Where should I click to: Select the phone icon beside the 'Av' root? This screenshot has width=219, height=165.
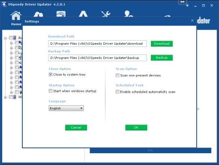point(15,38)
